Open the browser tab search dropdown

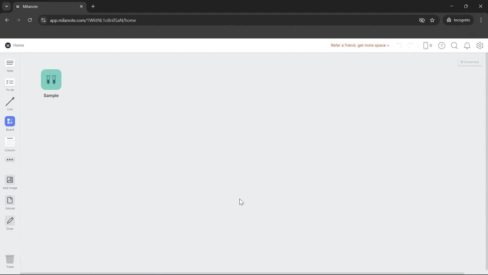point(6,6)
